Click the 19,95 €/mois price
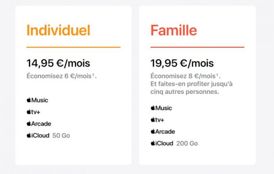Viewport: 274px width, 174px height. tap(182, 63)
